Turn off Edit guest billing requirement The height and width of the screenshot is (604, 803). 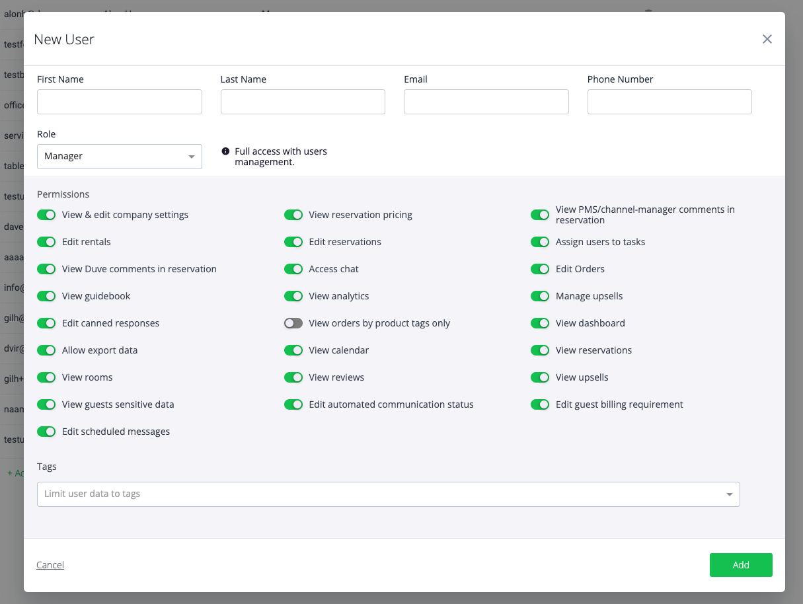point(540,404)
